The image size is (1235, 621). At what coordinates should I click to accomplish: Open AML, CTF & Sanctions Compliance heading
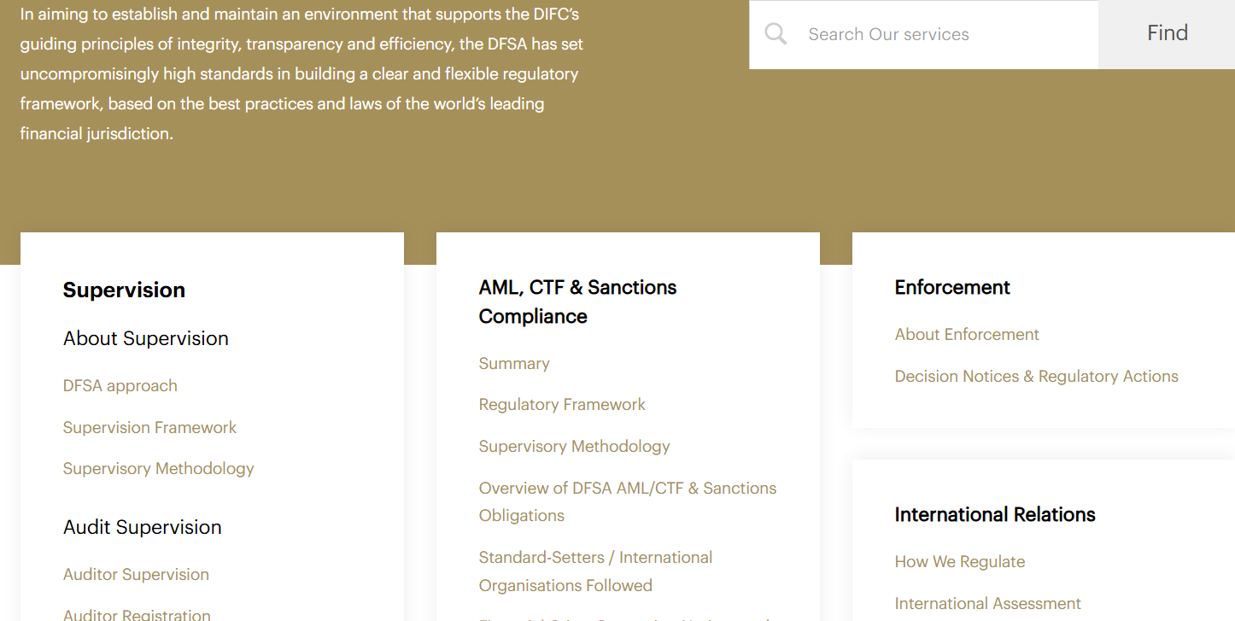click(x=577, y=302)
